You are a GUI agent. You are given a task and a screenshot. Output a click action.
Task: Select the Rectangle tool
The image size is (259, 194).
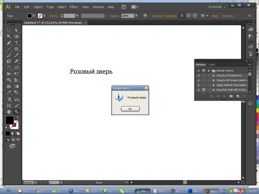pyautogui.click(x=16, y=49)
